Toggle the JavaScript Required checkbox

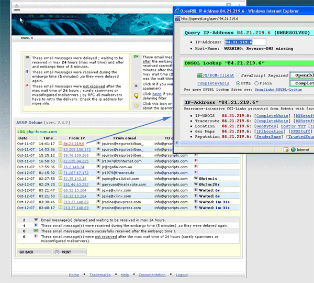pyautogui.click(x=238, y=75)
